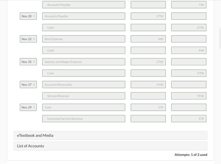Open the Nov. 22 date dropdown
Image resolution: width=221 pixels, height=164 pixels.
28,39
